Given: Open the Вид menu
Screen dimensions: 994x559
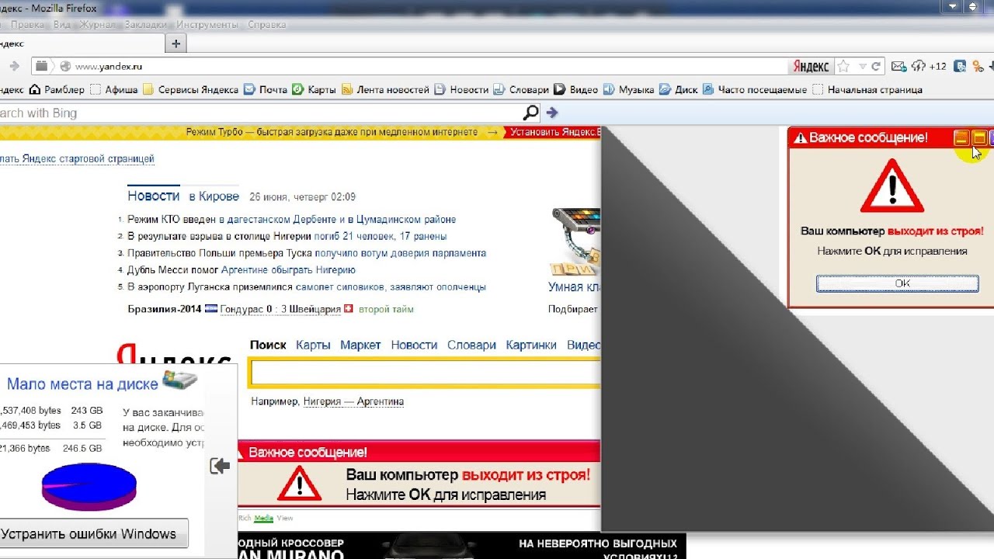Looking at the screenshot, I should tap(62, 25).
